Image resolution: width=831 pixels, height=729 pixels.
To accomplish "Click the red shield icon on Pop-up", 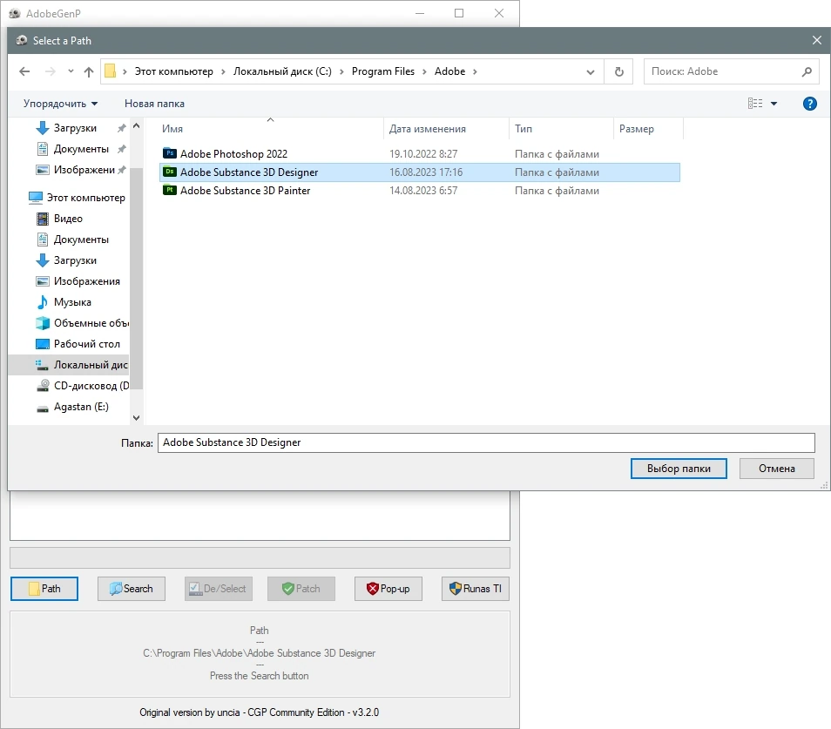I will 373,589.
